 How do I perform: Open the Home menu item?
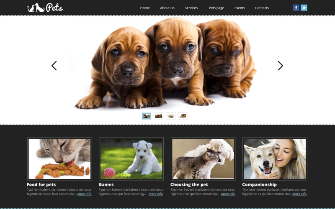tap(145, 8)
